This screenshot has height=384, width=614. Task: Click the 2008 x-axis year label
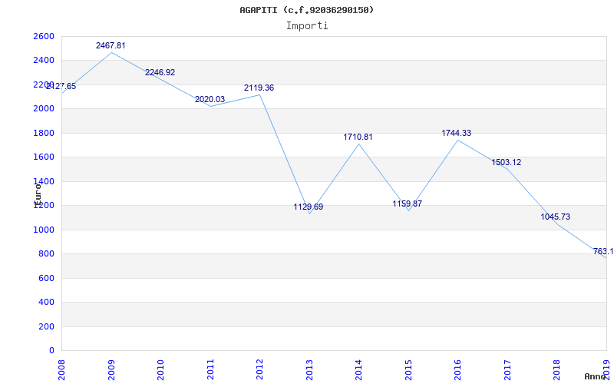tap(61, 370)
